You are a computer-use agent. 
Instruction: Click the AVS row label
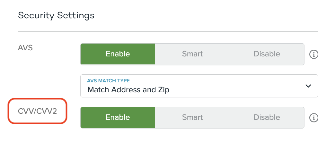25,48
